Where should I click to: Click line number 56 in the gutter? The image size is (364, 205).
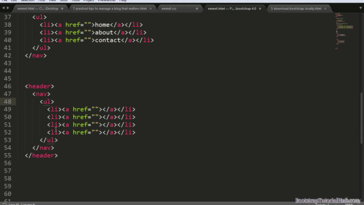coord(7,163)
